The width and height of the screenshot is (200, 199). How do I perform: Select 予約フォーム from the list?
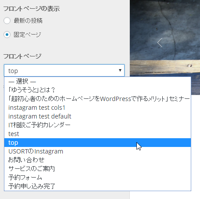coord(97,178)
